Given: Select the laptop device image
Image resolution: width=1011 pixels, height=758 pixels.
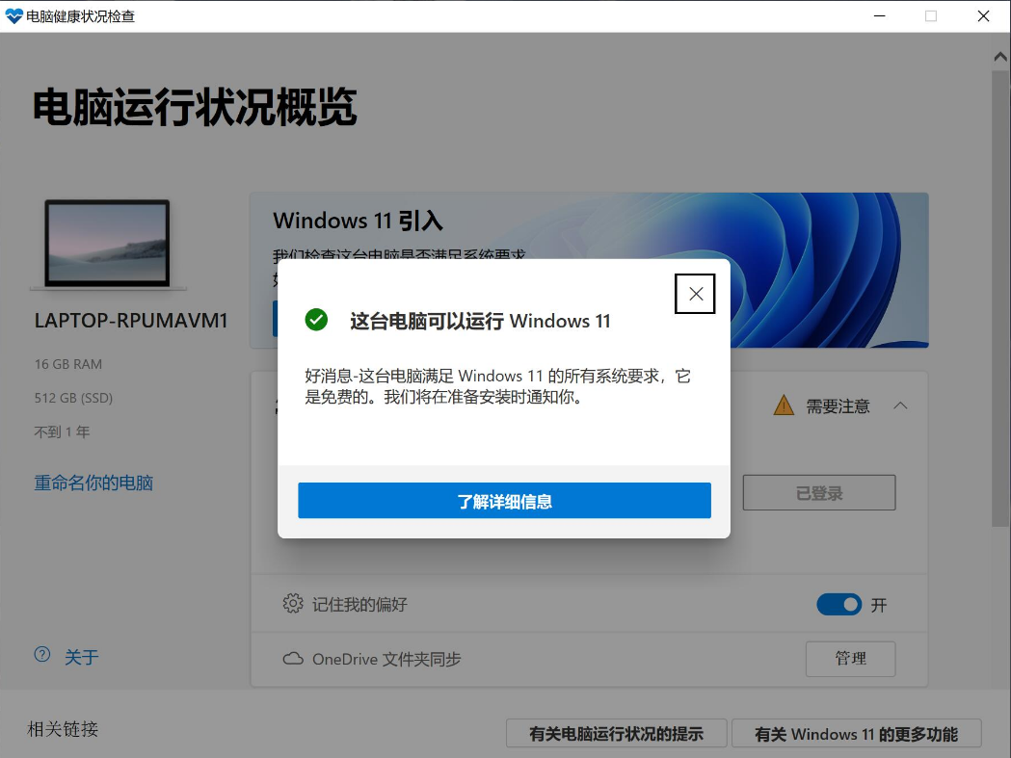Looking at the screenshot, I should (109, 244).
